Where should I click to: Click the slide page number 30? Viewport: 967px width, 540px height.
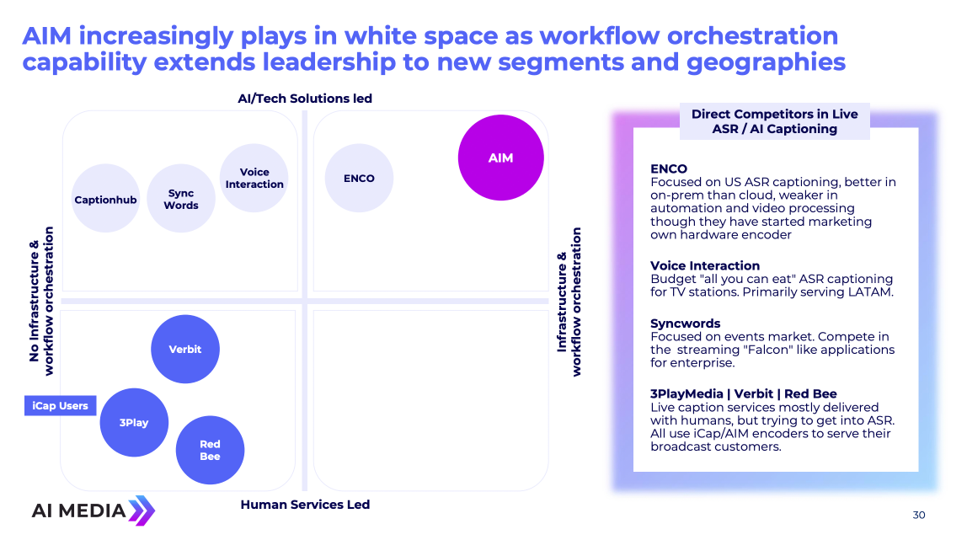(x=918, y=515)
